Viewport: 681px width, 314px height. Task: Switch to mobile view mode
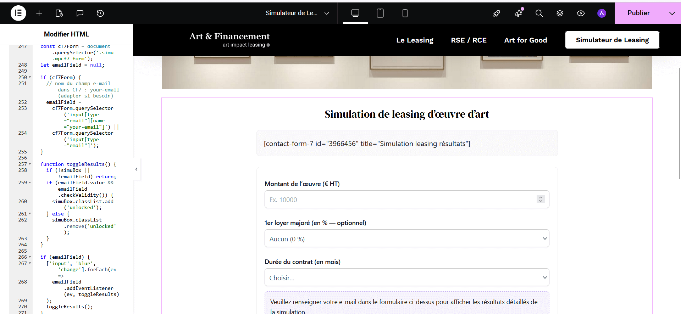(x=405, y=13)
